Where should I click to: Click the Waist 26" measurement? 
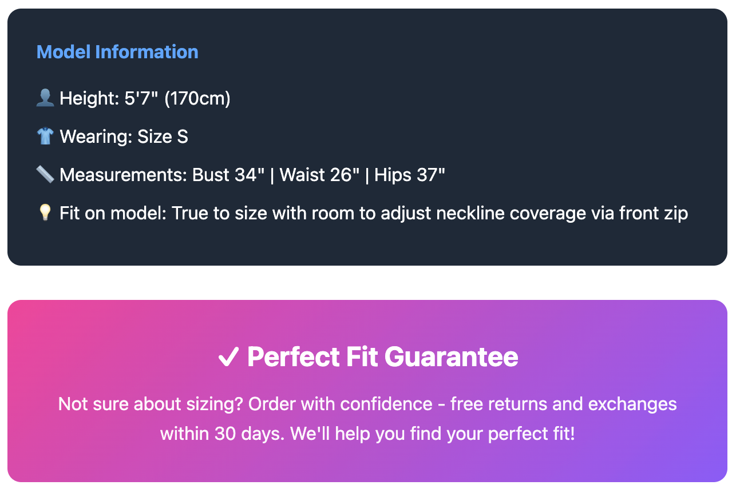[320, 175]
